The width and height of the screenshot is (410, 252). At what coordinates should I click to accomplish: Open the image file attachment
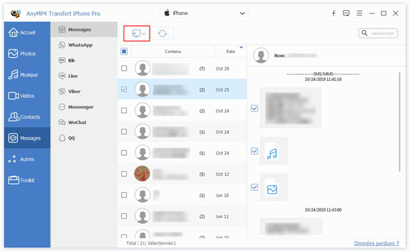pos(273,187)
